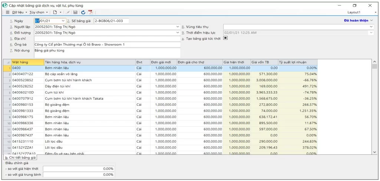
Task: Click the 'so với giá hiện thời' field
Action: click(x=78, y=169)
